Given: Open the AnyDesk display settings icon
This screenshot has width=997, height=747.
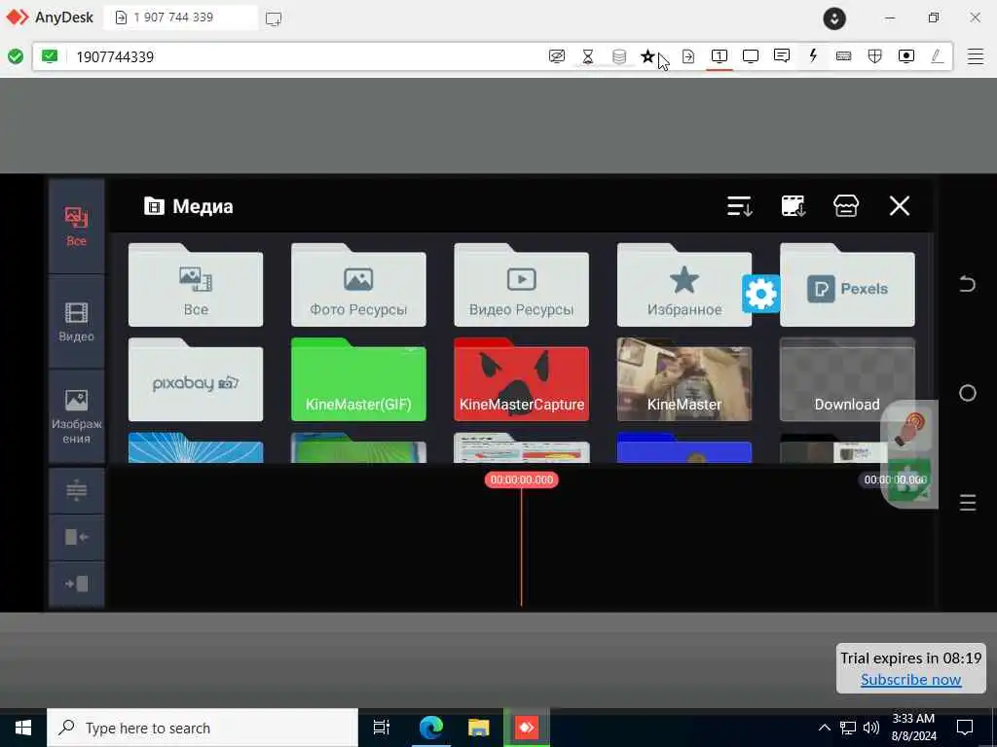Looking at the screenshot, I should (x=751, y=56).
